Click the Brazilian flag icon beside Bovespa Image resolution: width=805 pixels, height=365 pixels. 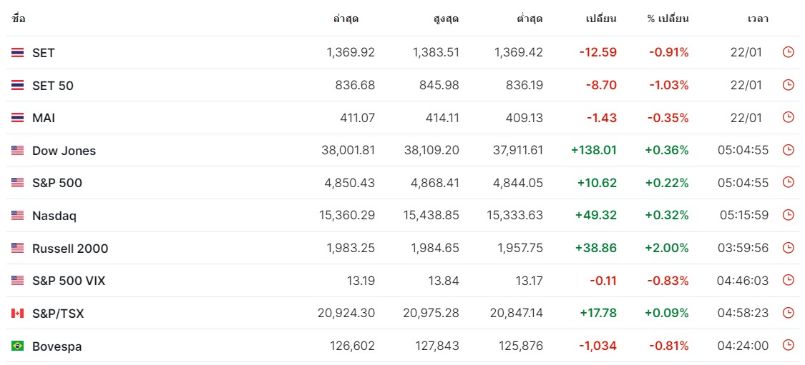(x=17, y=346)
